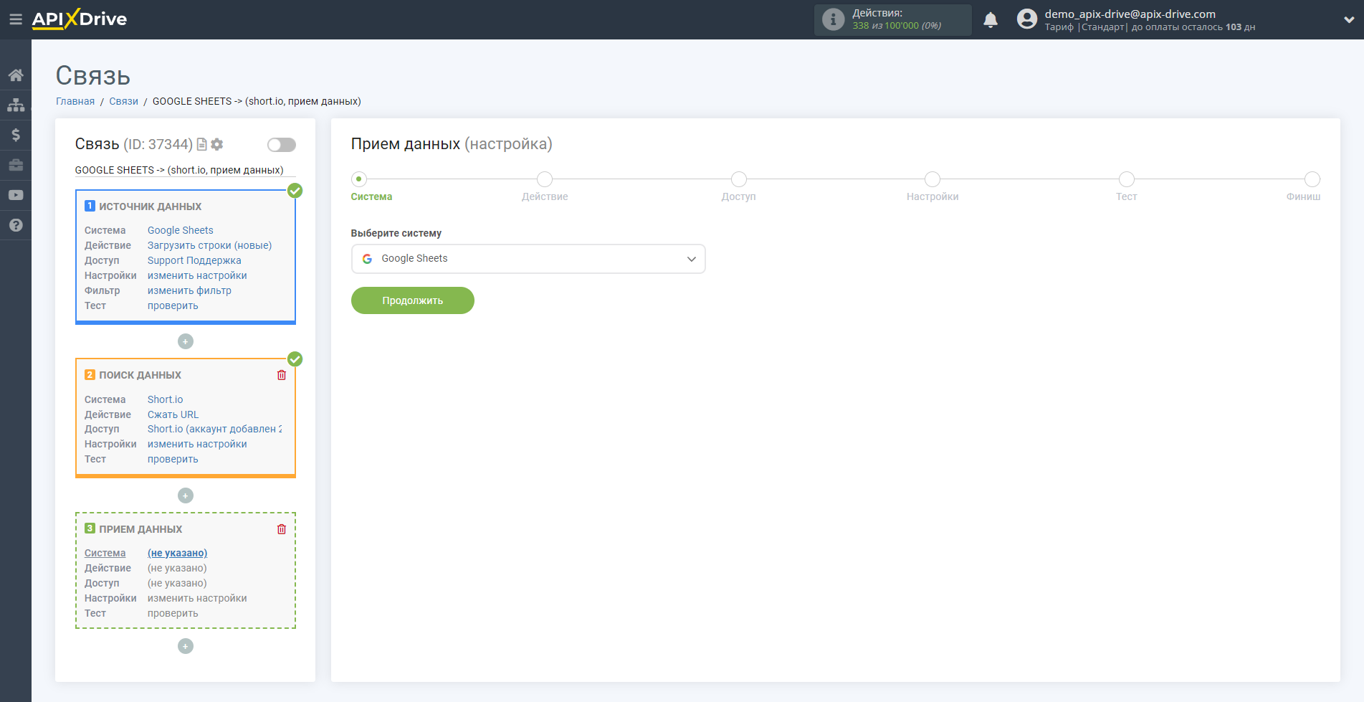1364x702 pixels.
Task: Go to Главная breadcrumb
Action: [75, 101]
